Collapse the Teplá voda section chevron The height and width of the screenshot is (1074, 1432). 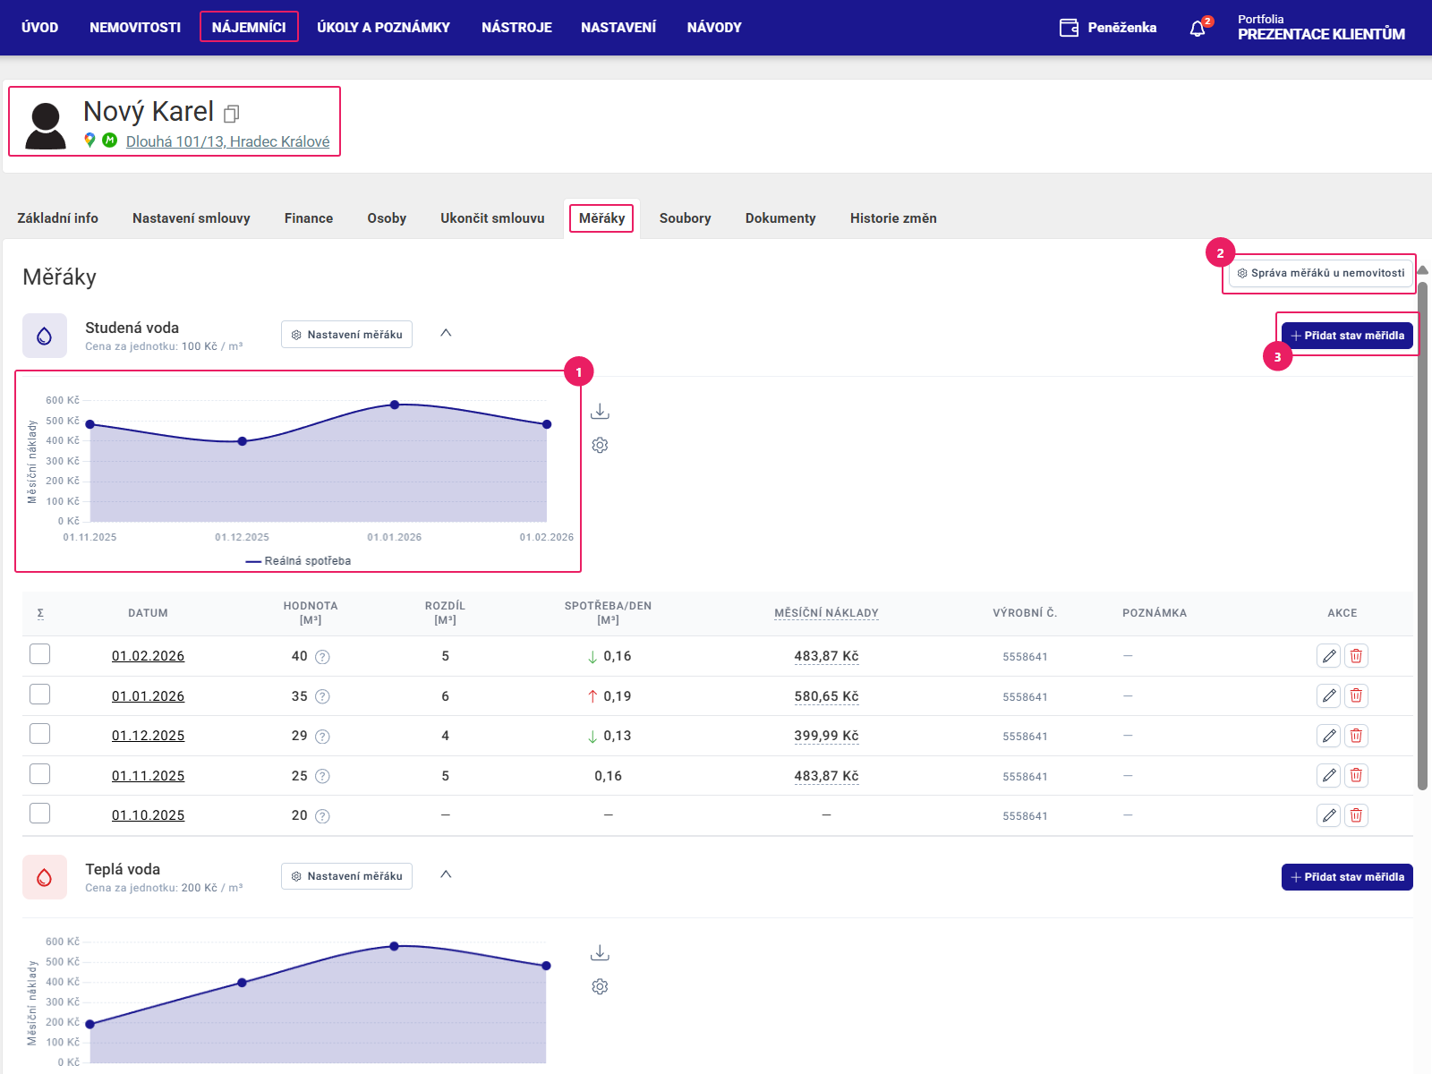(446, 874)
